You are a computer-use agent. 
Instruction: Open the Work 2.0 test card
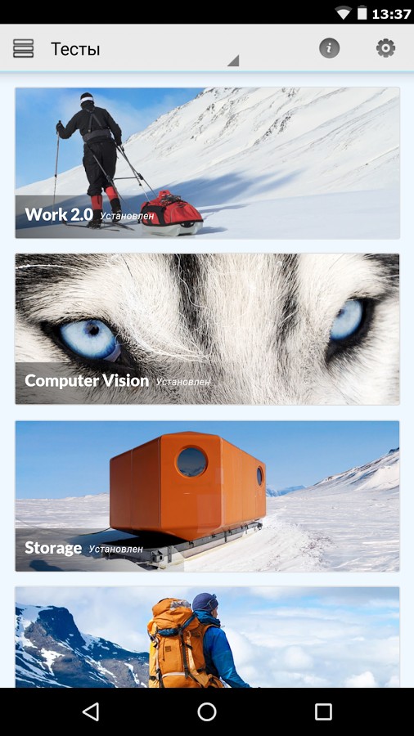pyautogui.click(x=208, y=163)
